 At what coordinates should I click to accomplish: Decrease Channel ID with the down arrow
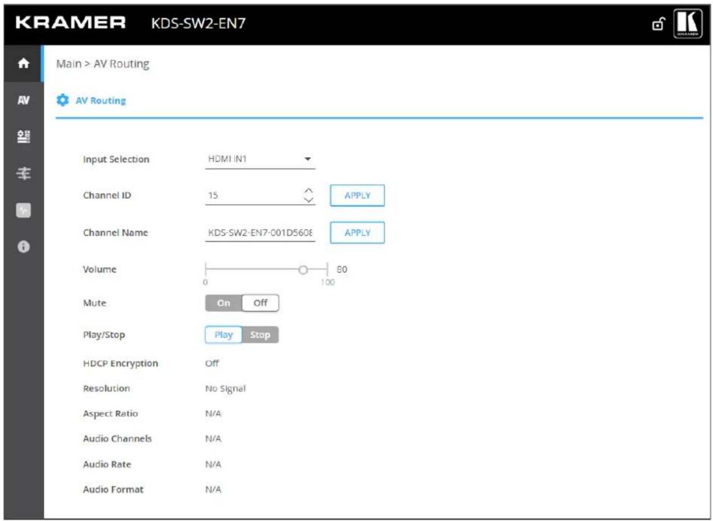click(x=308, y=199)
